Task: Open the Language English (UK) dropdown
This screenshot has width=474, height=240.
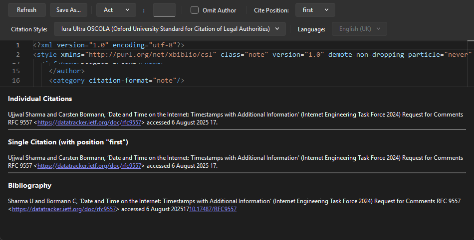Action: click(x=360, y=29)
